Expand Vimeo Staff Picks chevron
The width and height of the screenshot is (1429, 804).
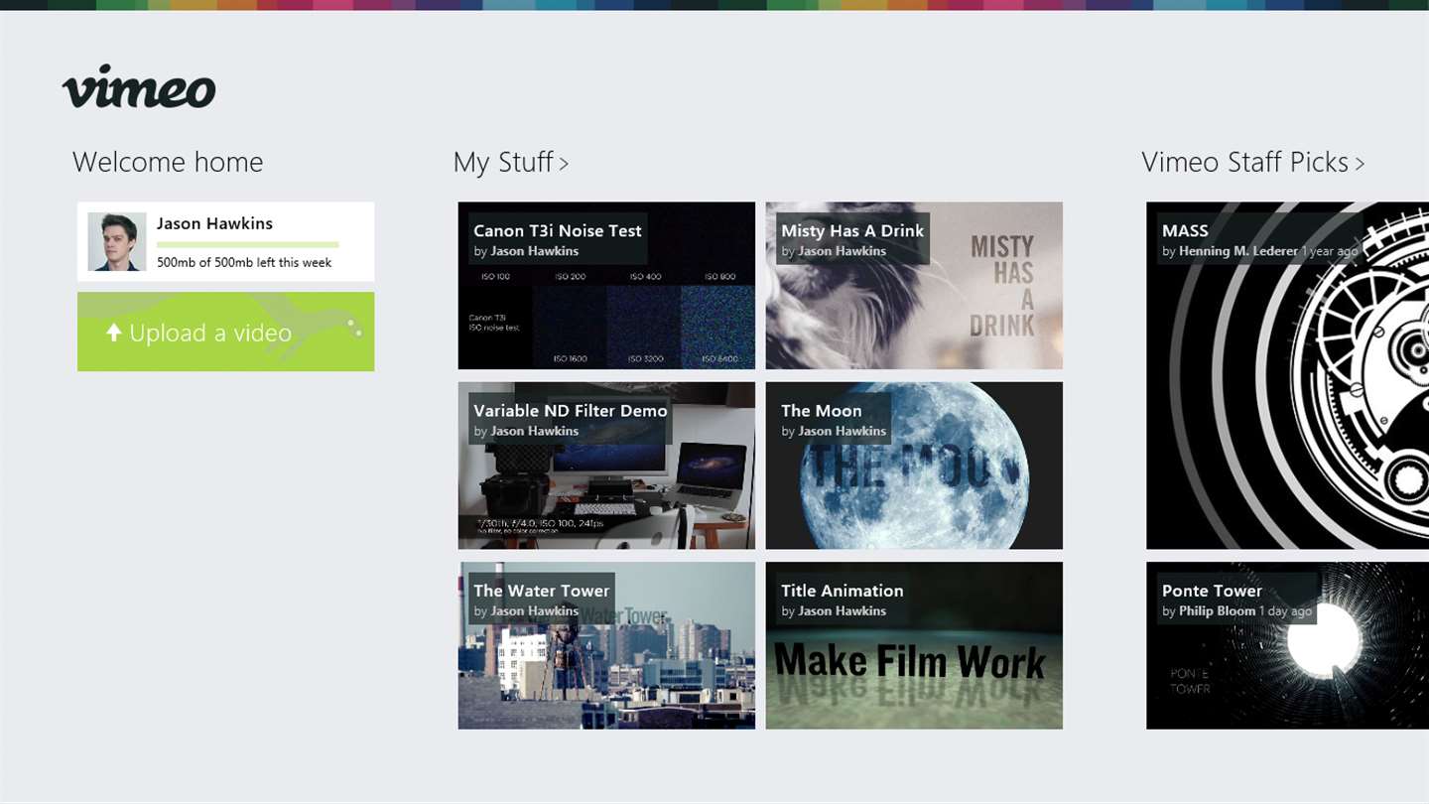[1360, 164]
